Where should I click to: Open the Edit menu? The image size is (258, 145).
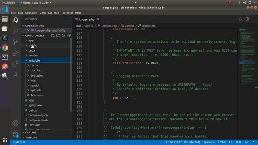(x=21, y=13)
